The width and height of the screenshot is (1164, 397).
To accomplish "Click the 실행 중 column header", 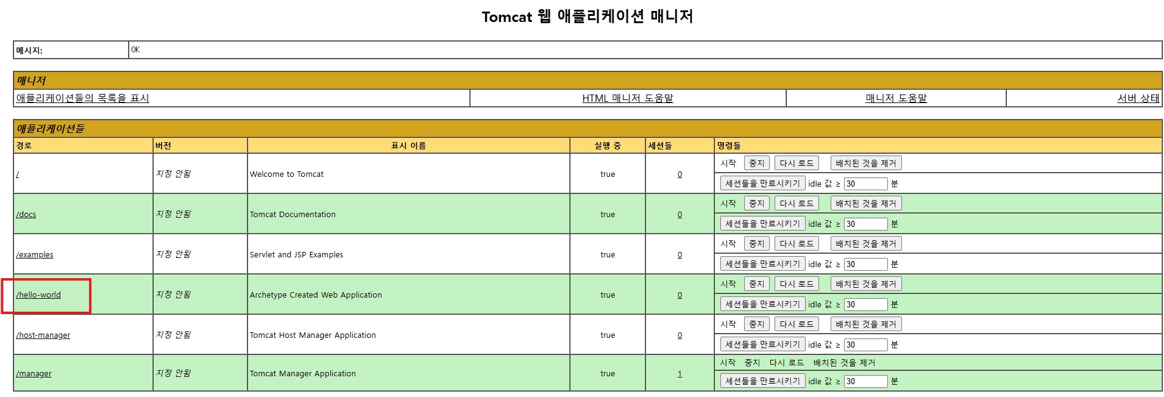I will 608,146.
